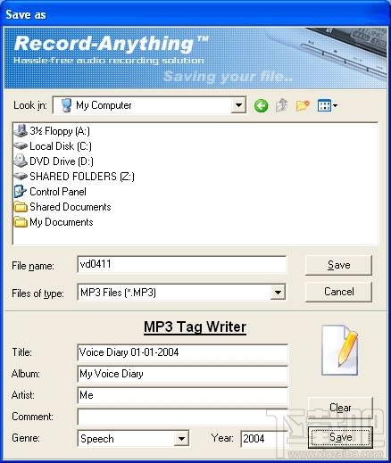This screenshot has height=463, width=391.
Task: Select the Shared Documents entry
Action: [62, 207]
